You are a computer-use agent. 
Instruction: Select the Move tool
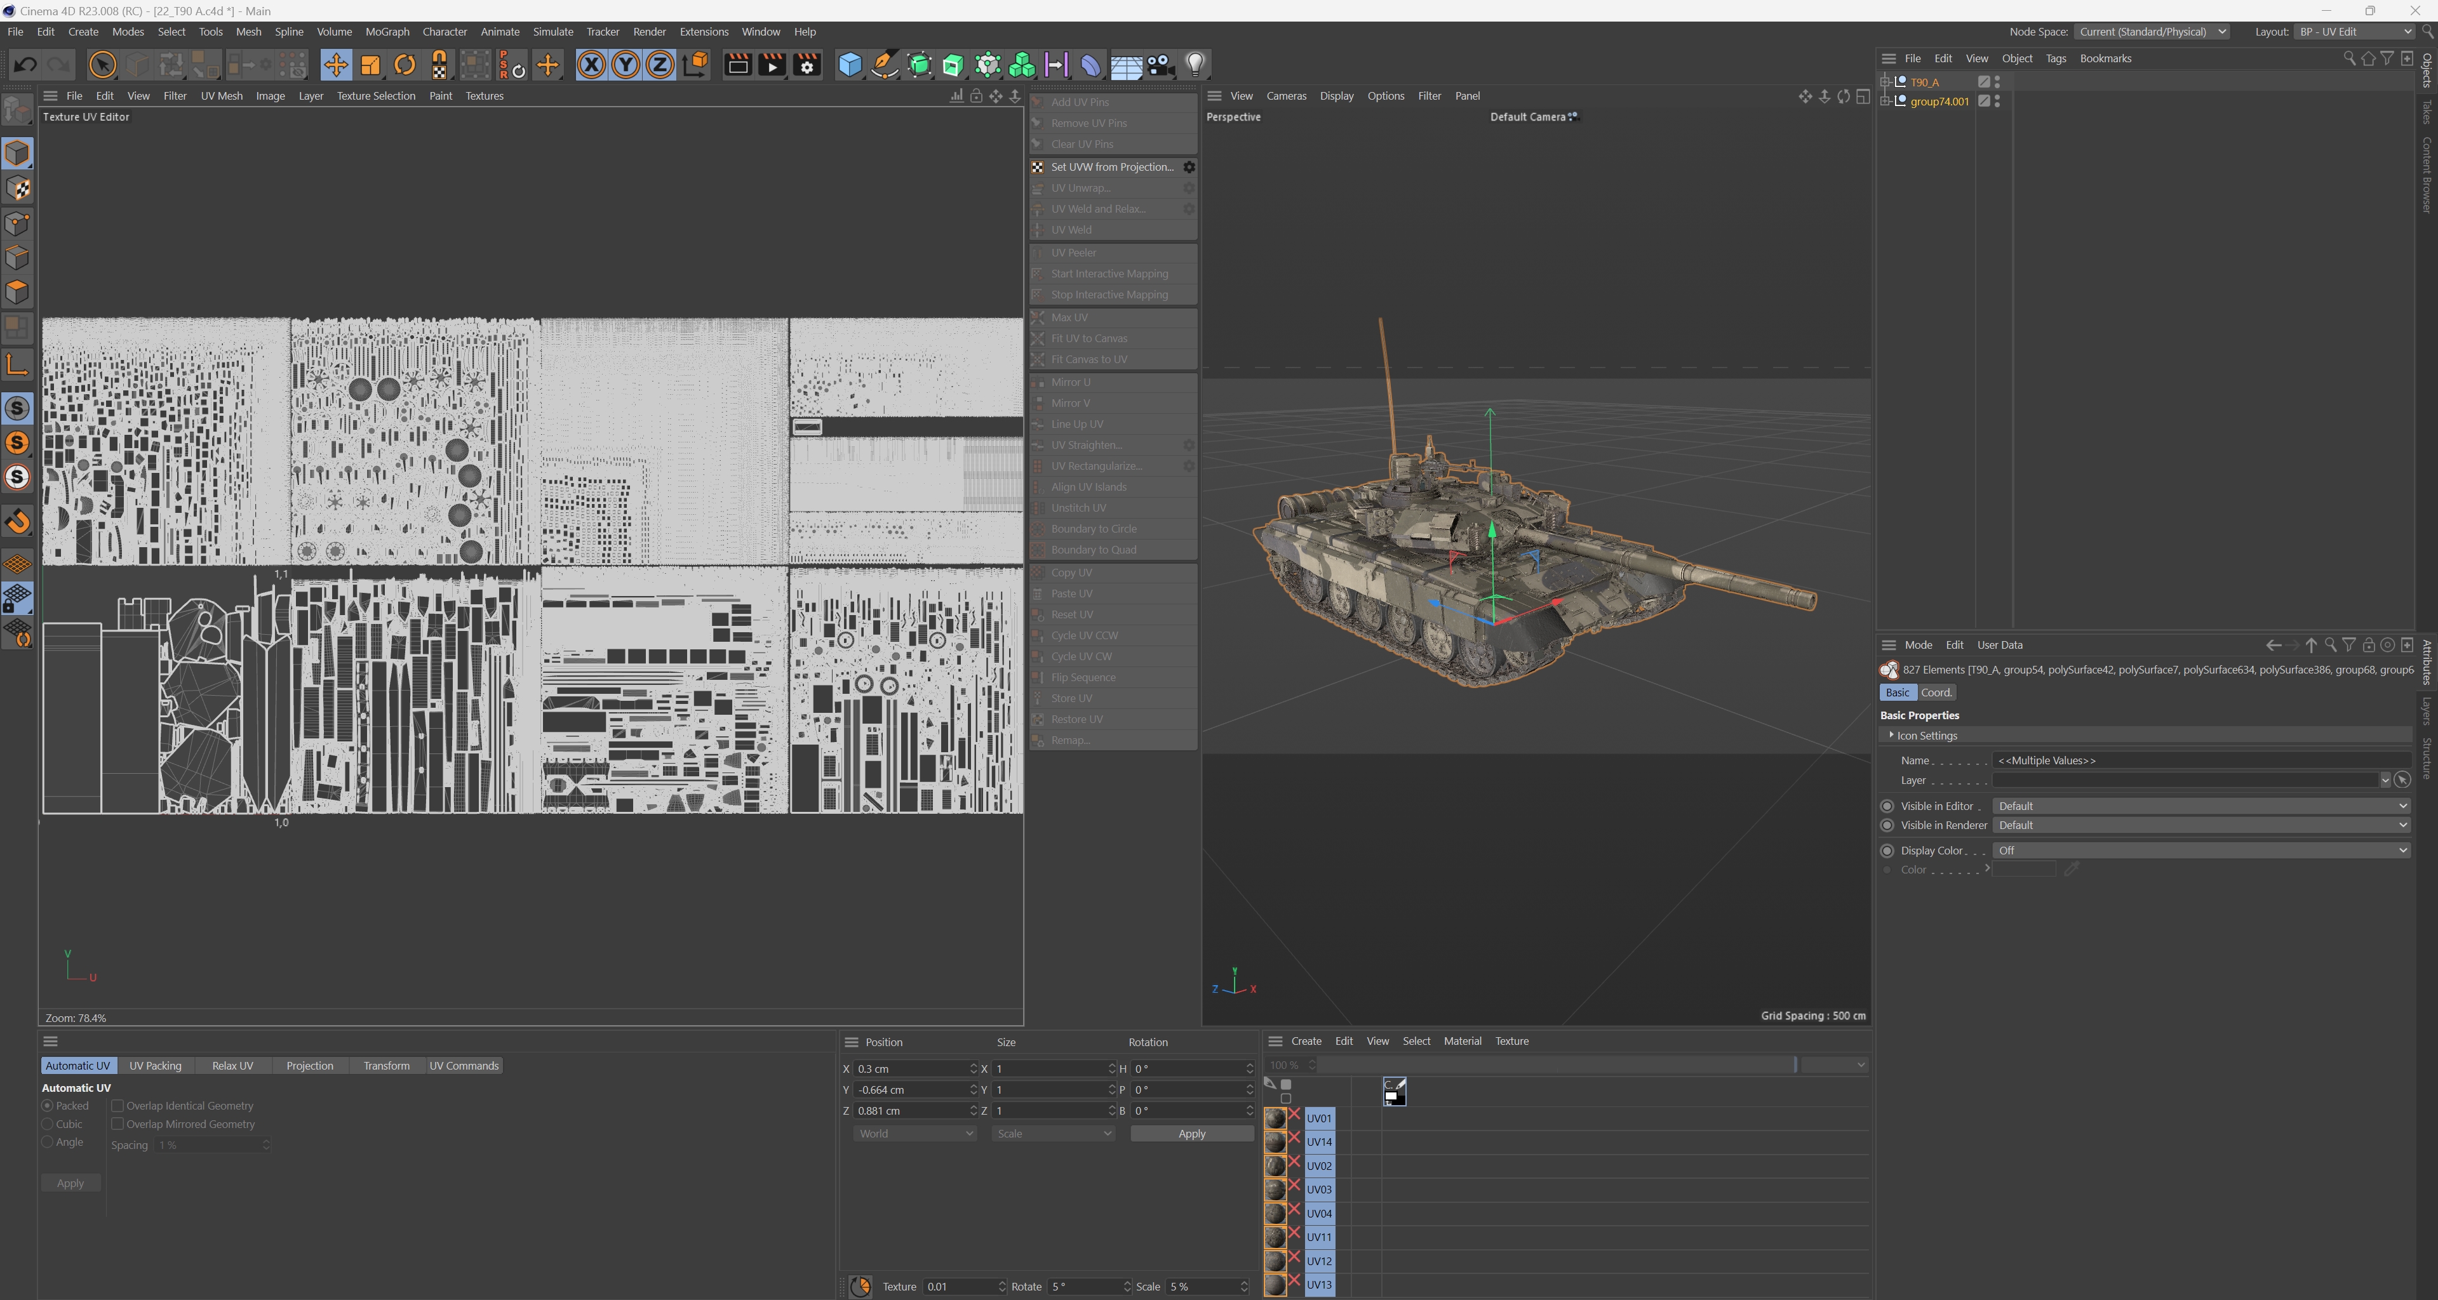click(x=335, y=65)
